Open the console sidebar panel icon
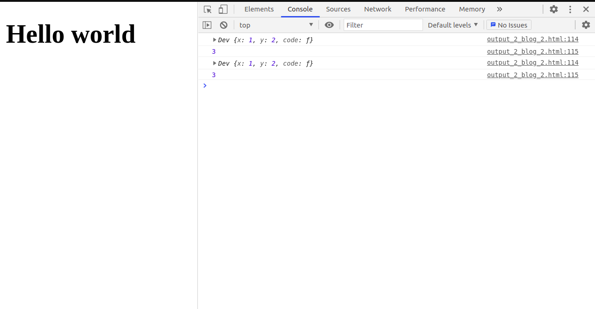 point(207,25)
